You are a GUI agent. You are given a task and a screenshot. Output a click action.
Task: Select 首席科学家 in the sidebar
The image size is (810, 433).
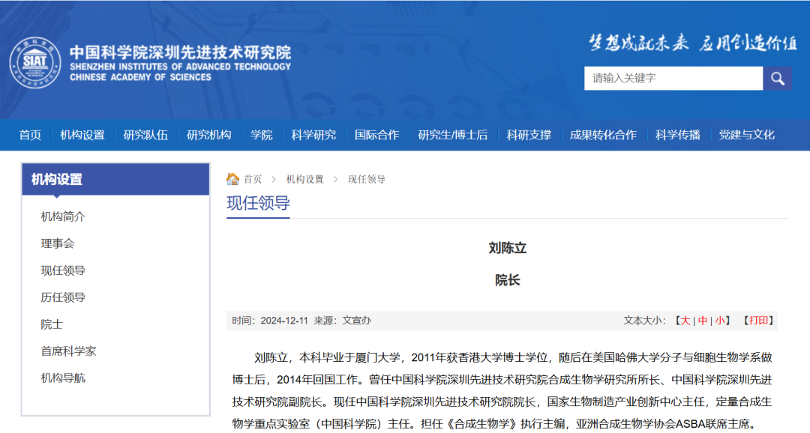point(69,351)
